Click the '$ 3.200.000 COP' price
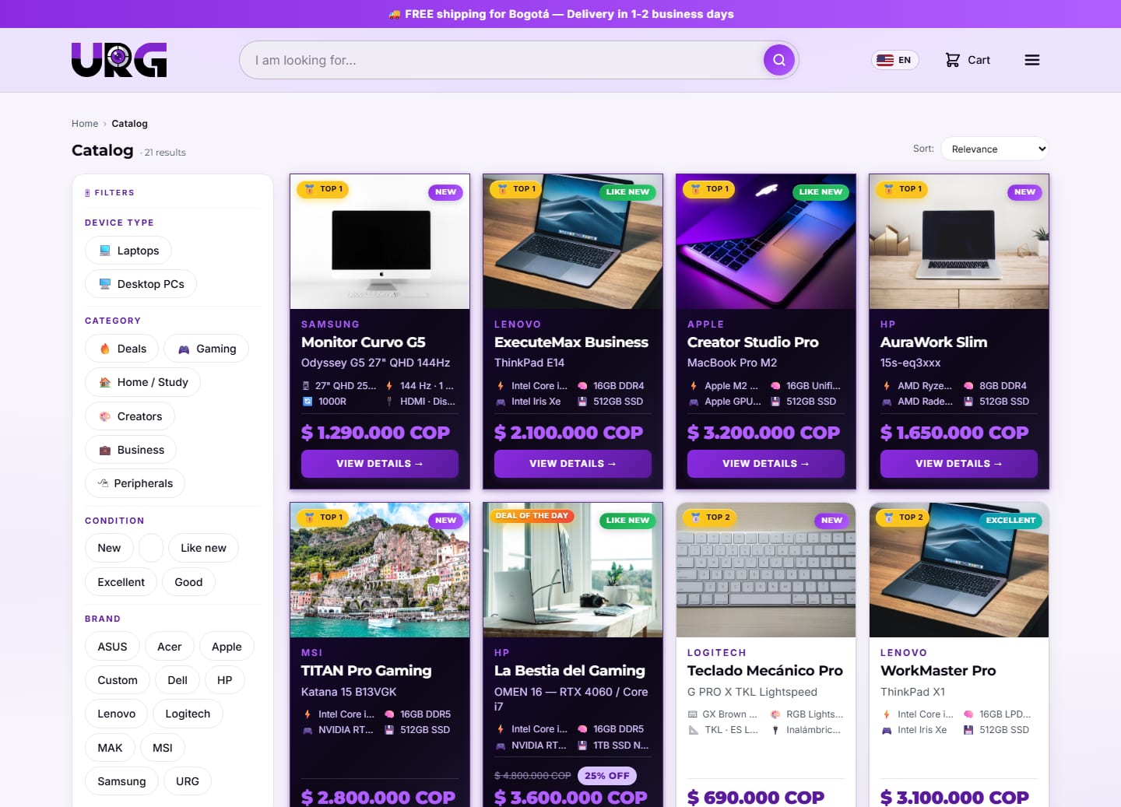Viewport: 1121px width, 807px height. (764, 433)
